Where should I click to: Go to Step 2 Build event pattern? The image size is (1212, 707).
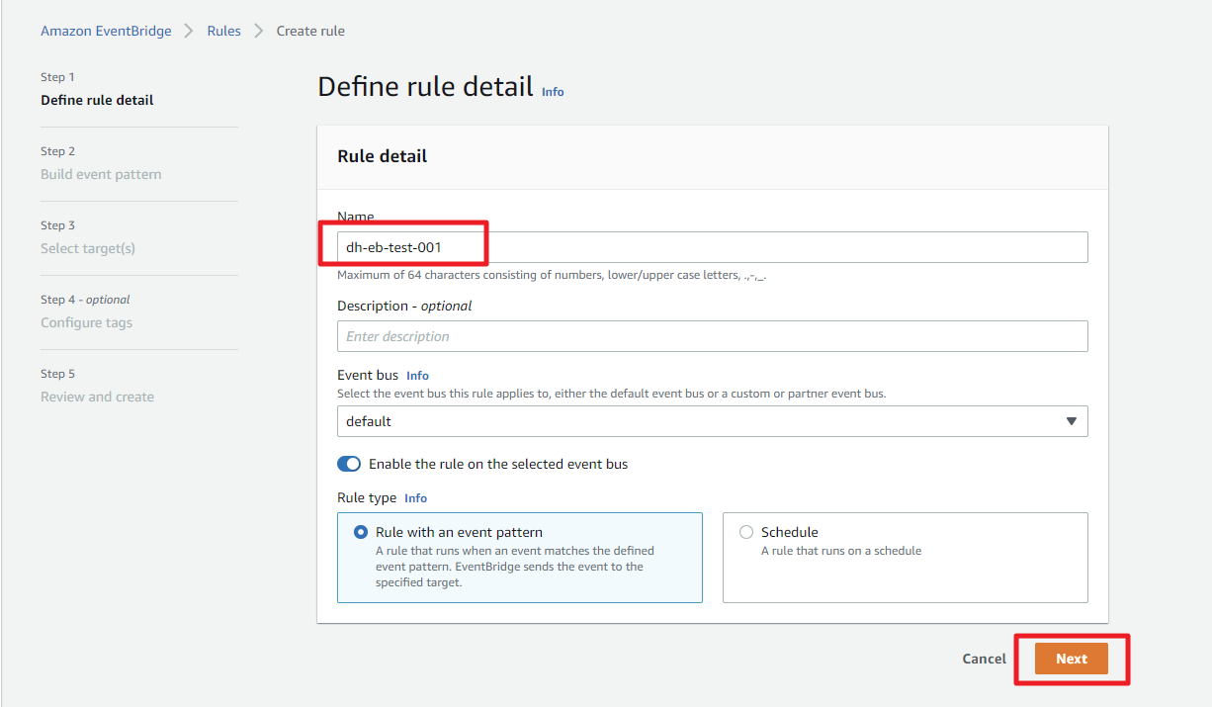101,174
